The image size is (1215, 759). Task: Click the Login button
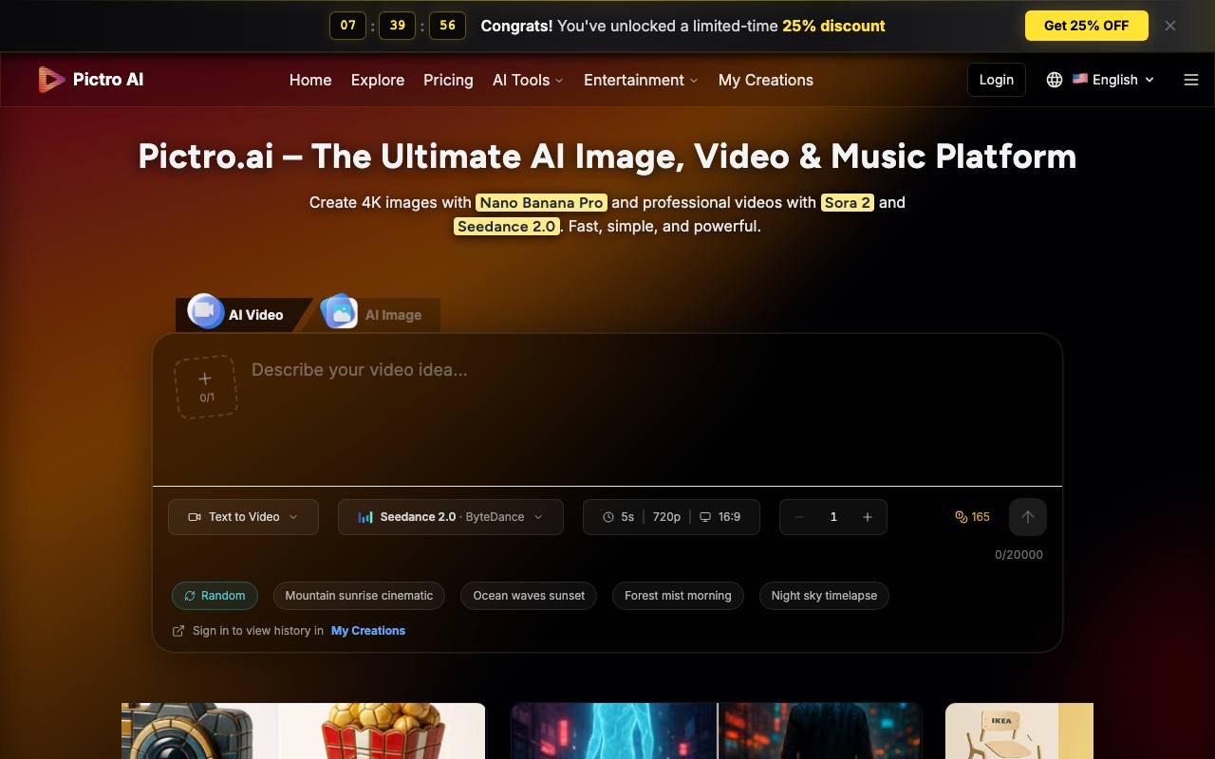(x=997, y=80)
